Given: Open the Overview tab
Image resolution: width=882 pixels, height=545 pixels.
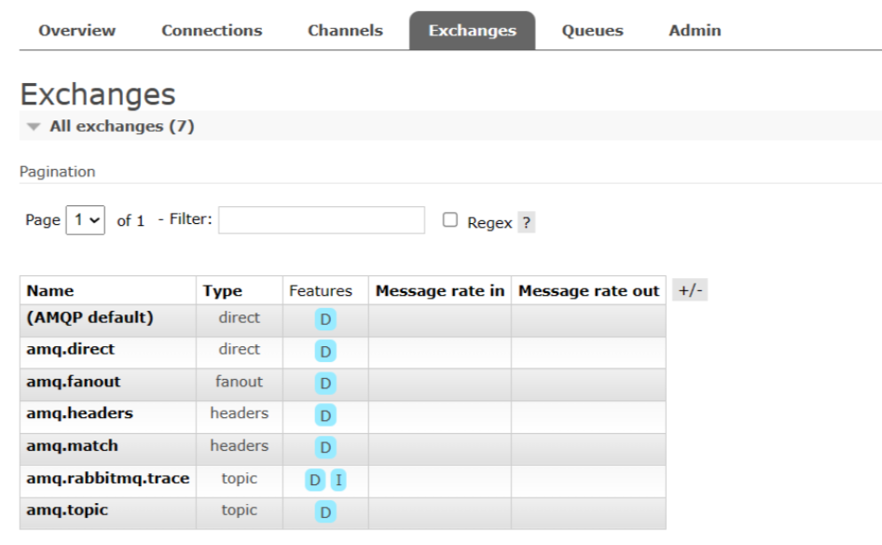Looking at the screenshot, I should [77, 31].
